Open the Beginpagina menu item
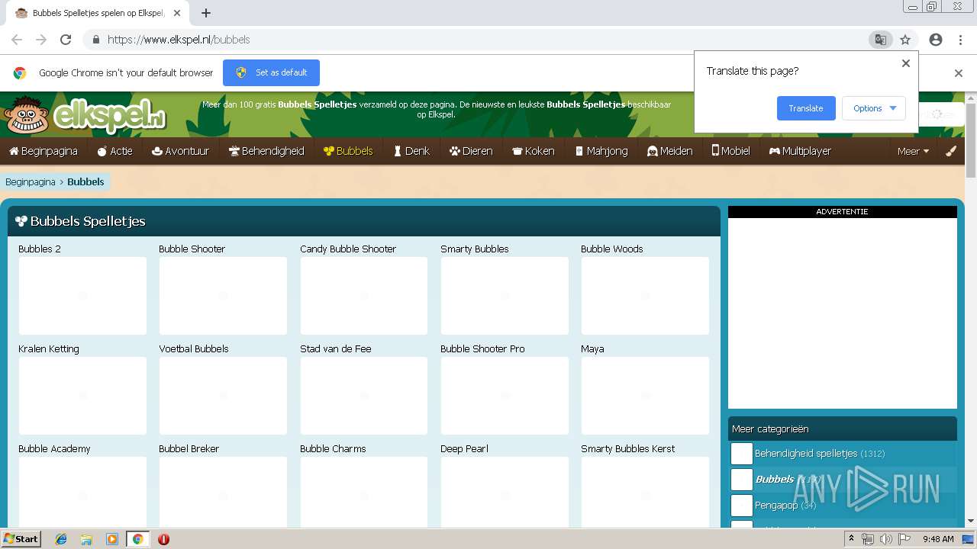This screenshot has height=549, width=977. pyautogui.click(x=44, y=151)
